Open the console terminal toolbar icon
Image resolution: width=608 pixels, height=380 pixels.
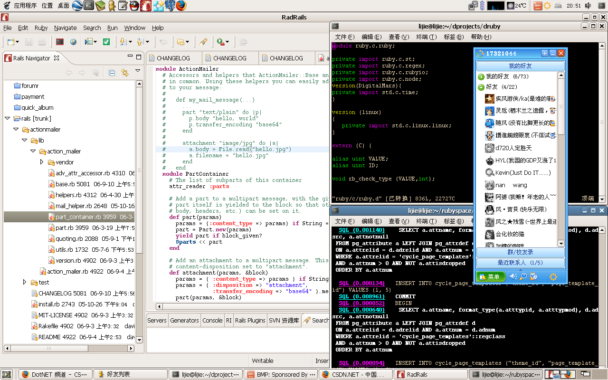[x=60, y=42]
